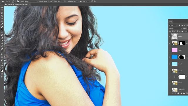Click the add layer mask button
188x106 pixels.
click(x=178, y=93)
